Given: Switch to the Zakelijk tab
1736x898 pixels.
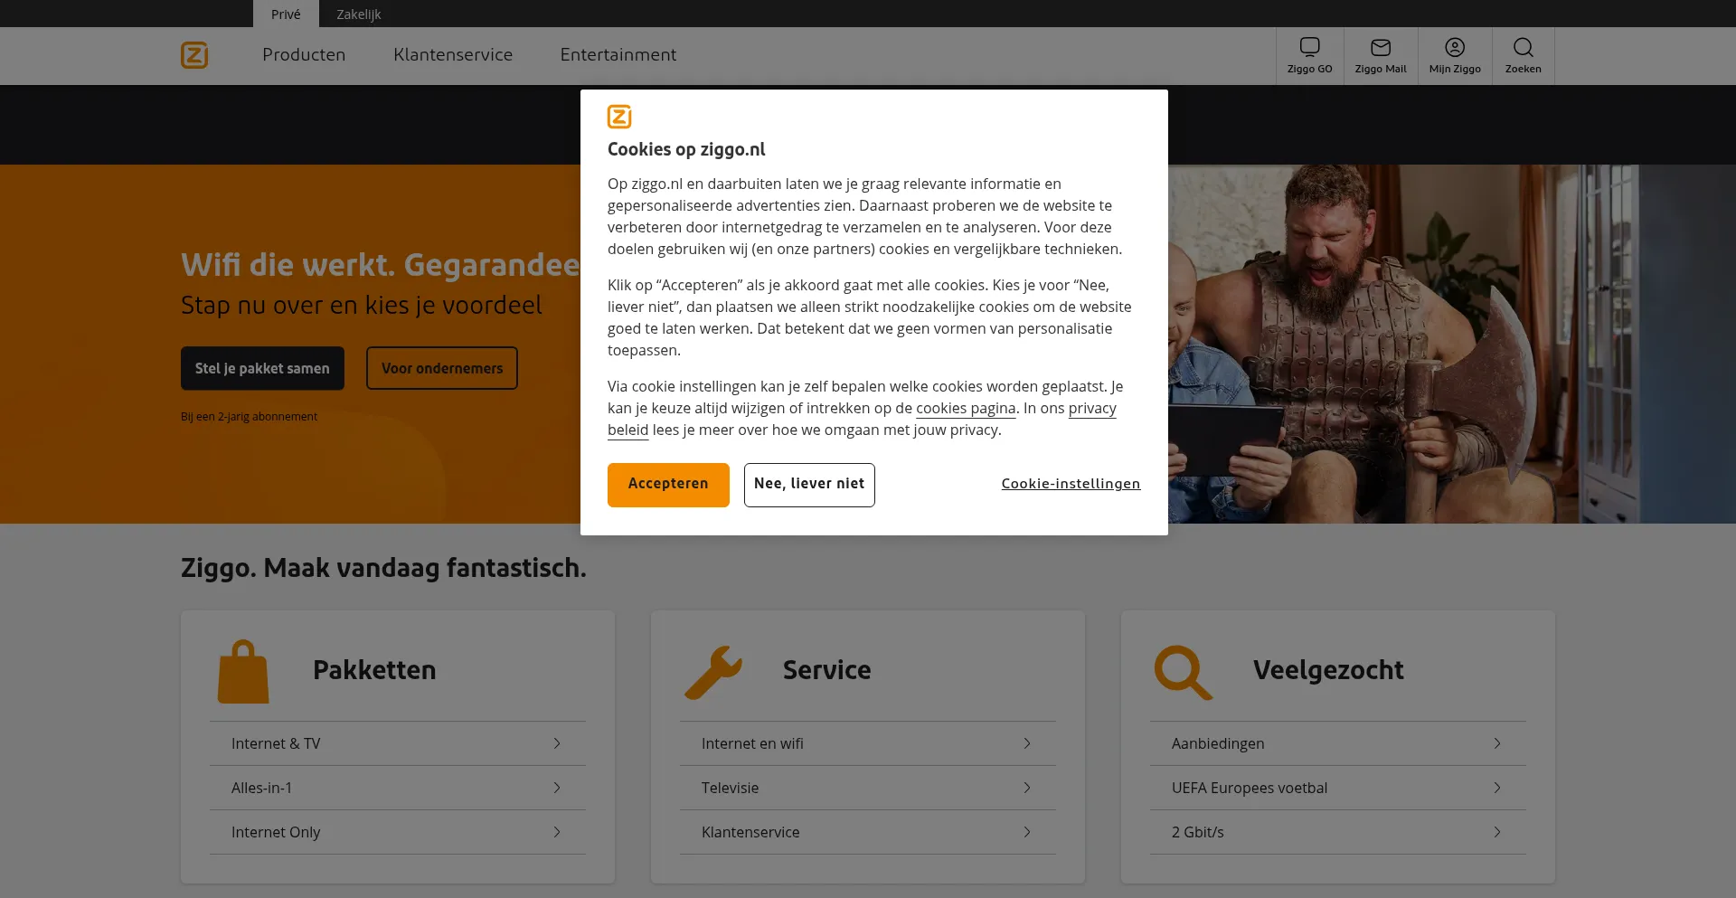Looking at the screenshot, I should click(x=358, y=14).
